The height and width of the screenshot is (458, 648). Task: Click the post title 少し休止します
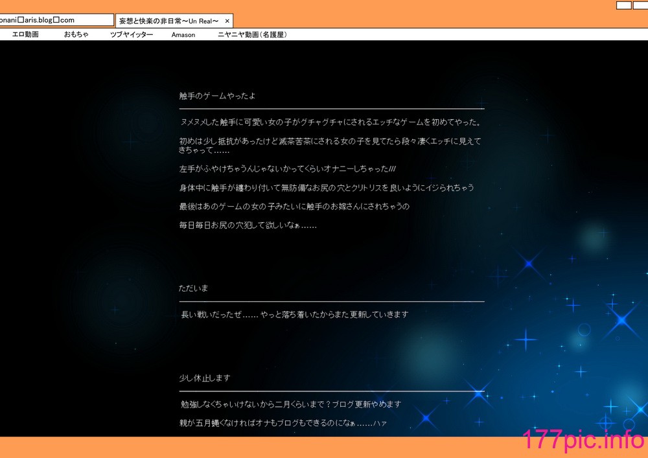(x=205, y=378)
